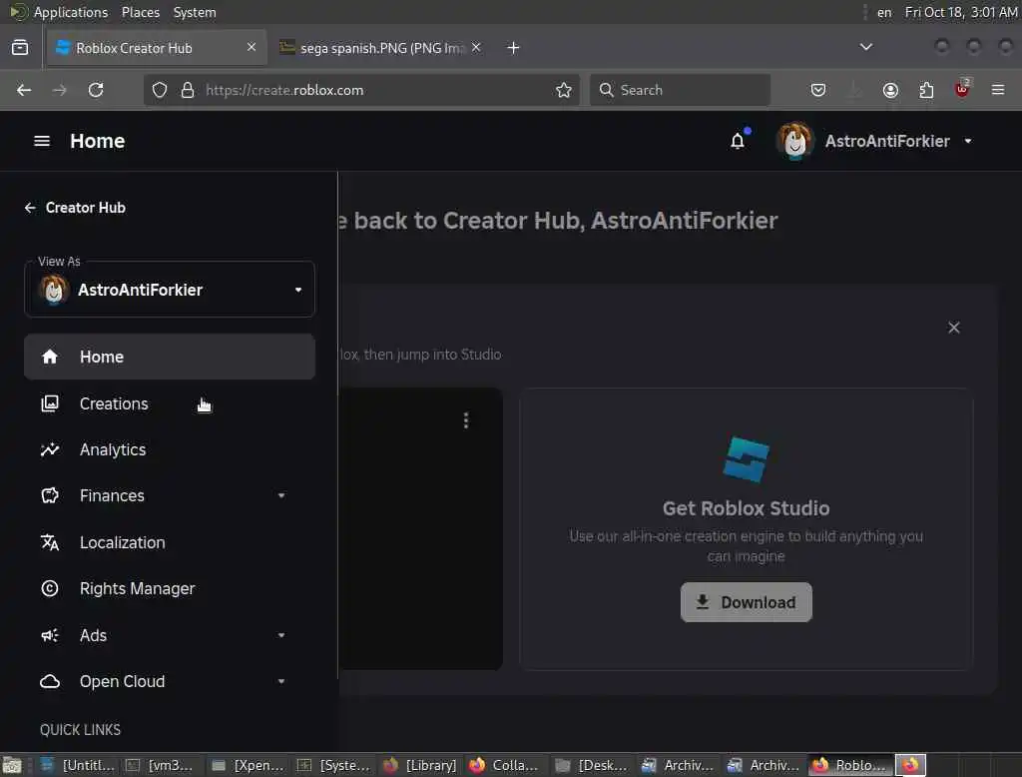Screen dimensions: 1022x777
Task: Expand the Ads submenu arrow
Action: 281,635
